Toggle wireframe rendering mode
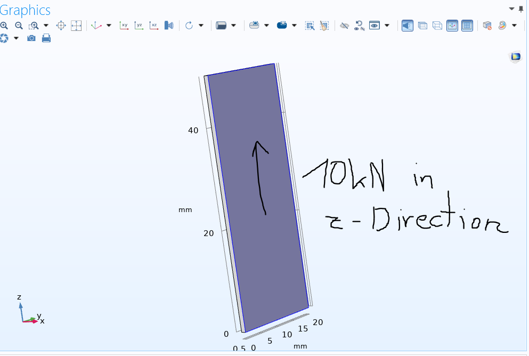529x356 pixels. point(437,25)
